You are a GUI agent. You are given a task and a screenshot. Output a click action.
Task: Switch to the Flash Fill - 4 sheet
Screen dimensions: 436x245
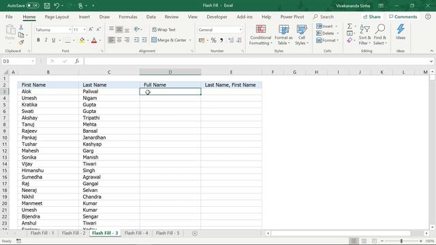[136, 233]
